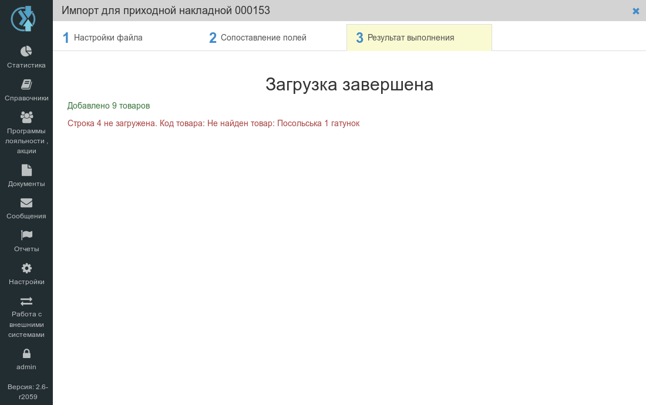
Task: Click the application logo in sidebar
Action: click(x=23, y=19)
